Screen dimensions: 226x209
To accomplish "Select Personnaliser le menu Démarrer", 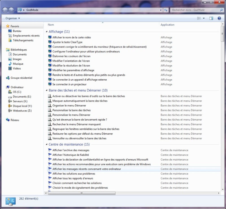I will click(71, 115).
